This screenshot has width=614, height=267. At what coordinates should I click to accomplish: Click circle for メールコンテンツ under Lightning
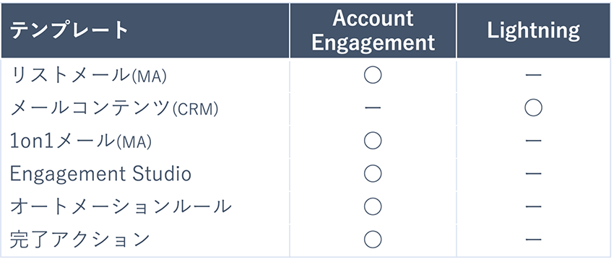(x=533, y=108)
